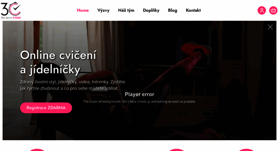
Task: Click the 'Online cvičení a jídelníčky' heading
Action: point(59,62)
